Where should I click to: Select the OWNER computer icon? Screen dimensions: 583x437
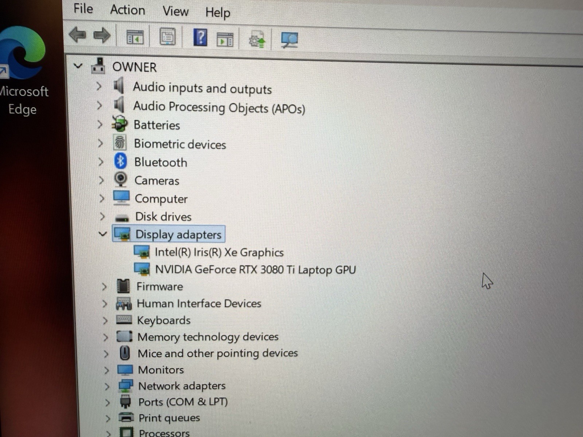pos(98,66)
